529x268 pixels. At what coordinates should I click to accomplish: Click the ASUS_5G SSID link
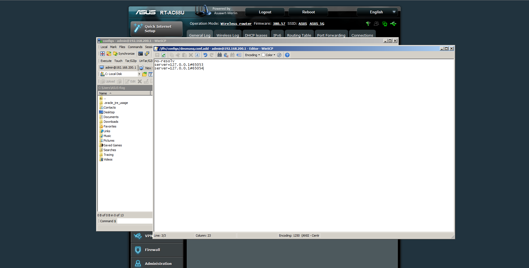coord(317,24)
